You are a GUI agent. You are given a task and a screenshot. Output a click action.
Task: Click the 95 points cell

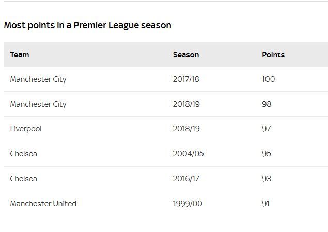[x=267, y=154]
